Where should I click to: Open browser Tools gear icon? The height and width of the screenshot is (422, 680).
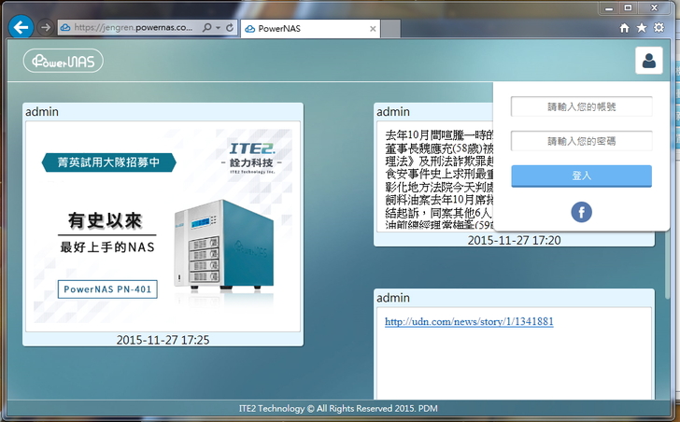point(659,27)
